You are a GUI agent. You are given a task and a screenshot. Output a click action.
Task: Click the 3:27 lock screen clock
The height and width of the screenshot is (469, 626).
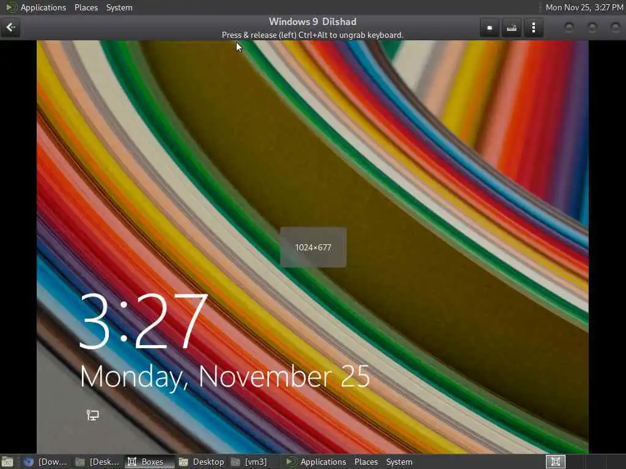(143, 321)
